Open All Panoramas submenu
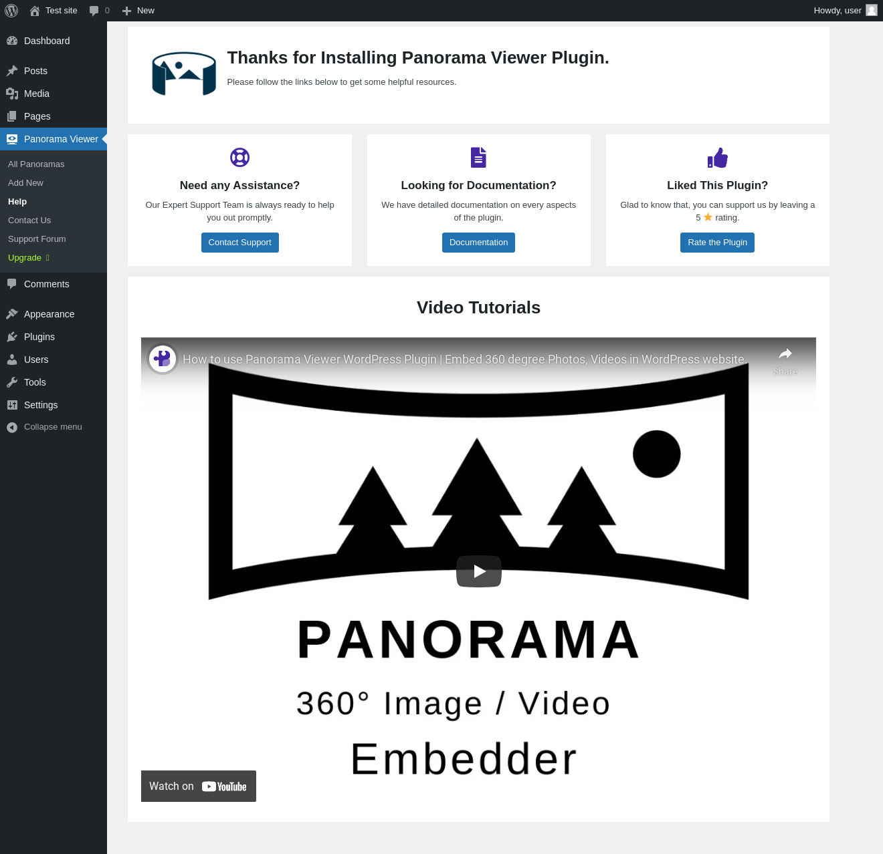 click(36, 164)
